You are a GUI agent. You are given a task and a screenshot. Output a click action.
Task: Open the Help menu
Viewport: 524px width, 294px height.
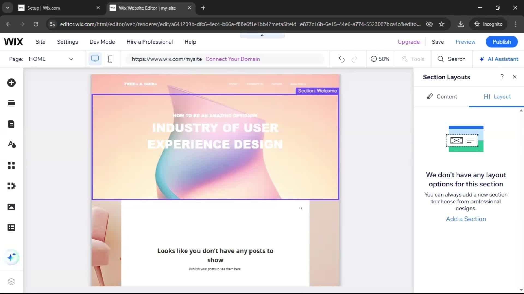[190, 42]
